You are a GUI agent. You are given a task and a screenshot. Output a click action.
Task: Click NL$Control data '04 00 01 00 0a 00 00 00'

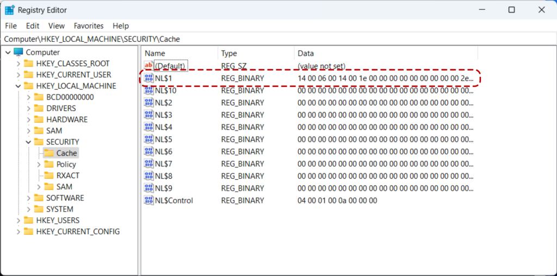pyautogui.click(x=337, y=200)
